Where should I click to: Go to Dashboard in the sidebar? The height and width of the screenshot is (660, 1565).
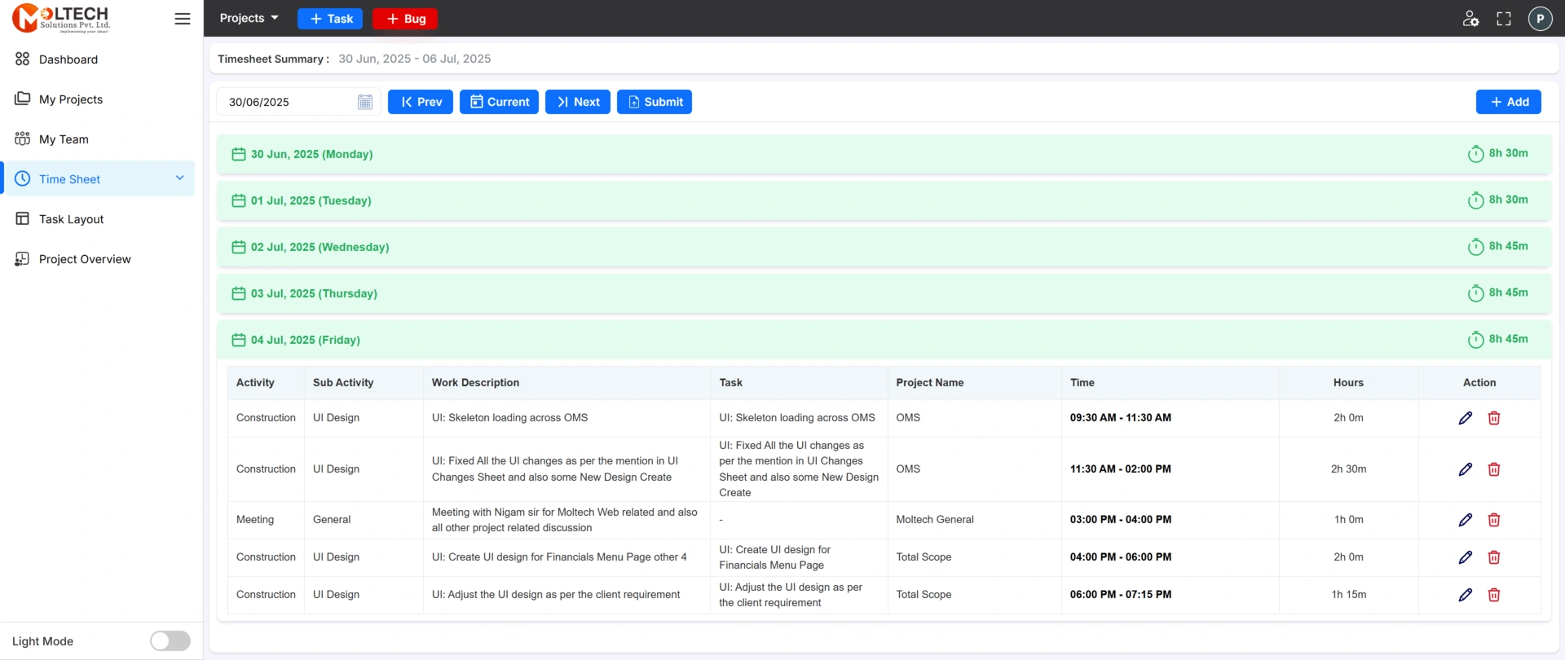pos(68,59)
